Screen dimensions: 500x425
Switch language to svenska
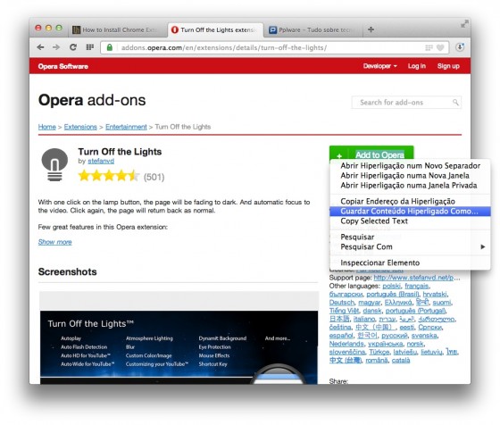click(x=424, y=336)
